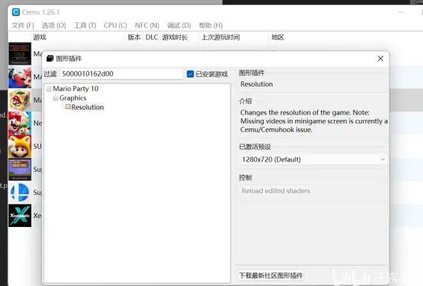Click the filter field containing 5000010162d00
423x286 pixels.
coord(121,74)
